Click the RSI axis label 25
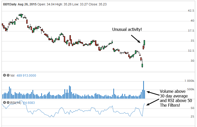 point(192,116)
